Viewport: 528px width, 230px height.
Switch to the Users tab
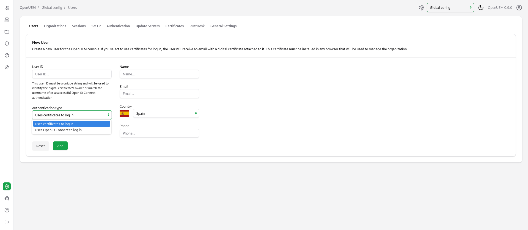pyautogui.click(x=34, y=26)
